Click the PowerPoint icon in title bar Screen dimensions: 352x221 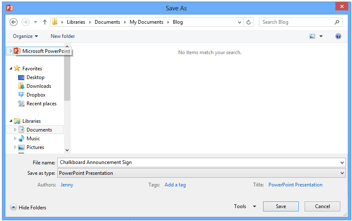(10, 8)
